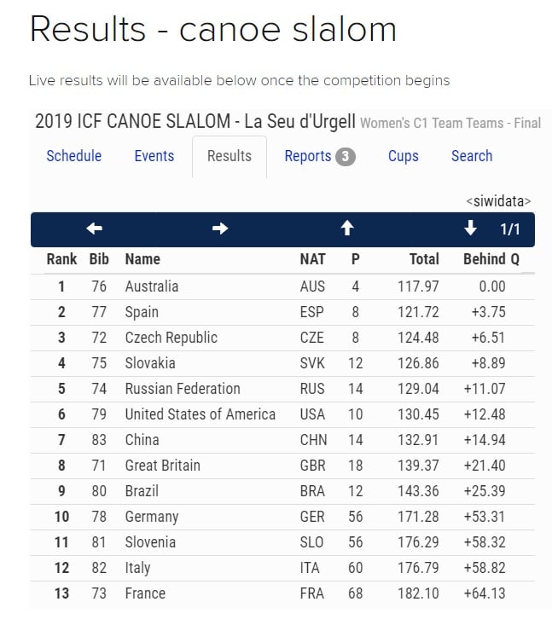The image size is (552, 625).
Task: Select the France result row
Action: click(x=282, y=593)
